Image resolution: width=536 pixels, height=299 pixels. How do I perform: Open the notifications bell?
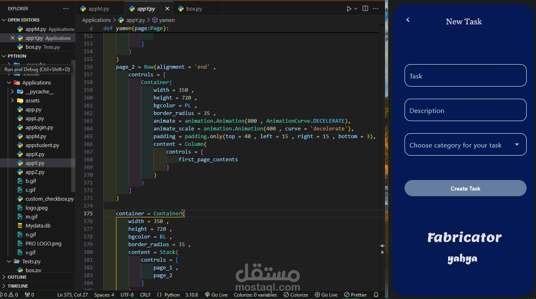coord(376,295)
